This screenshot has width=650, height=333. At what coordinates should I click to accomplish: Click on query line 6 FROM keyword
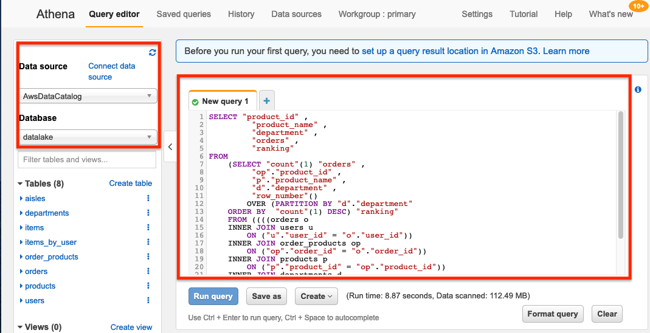tap(218, 157)
